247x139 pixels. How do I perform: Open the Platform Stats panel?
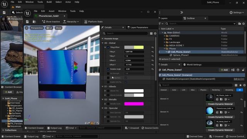click(93, 22)
